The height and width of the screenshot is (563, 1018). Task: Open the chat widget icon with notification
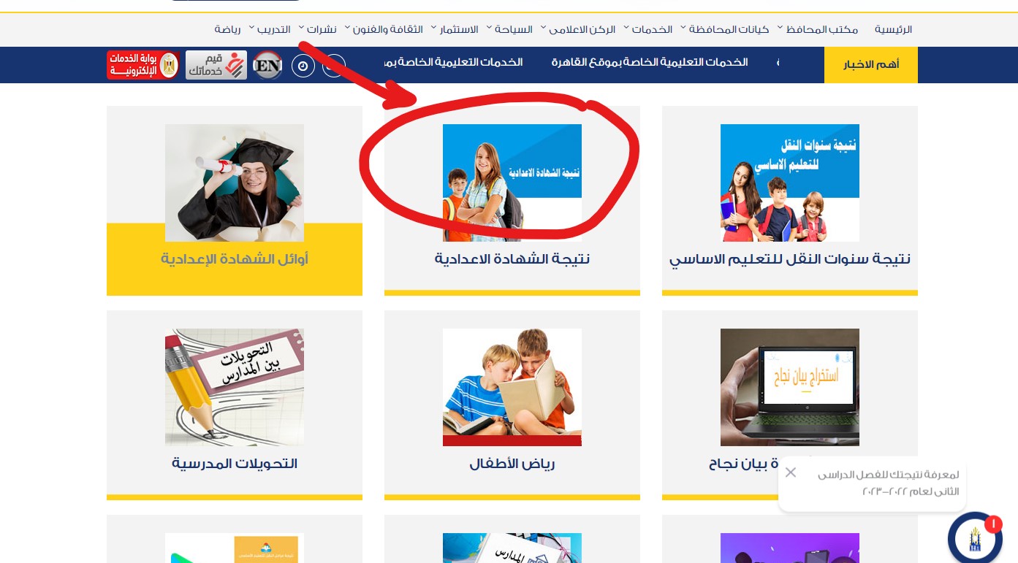[975, 539]
